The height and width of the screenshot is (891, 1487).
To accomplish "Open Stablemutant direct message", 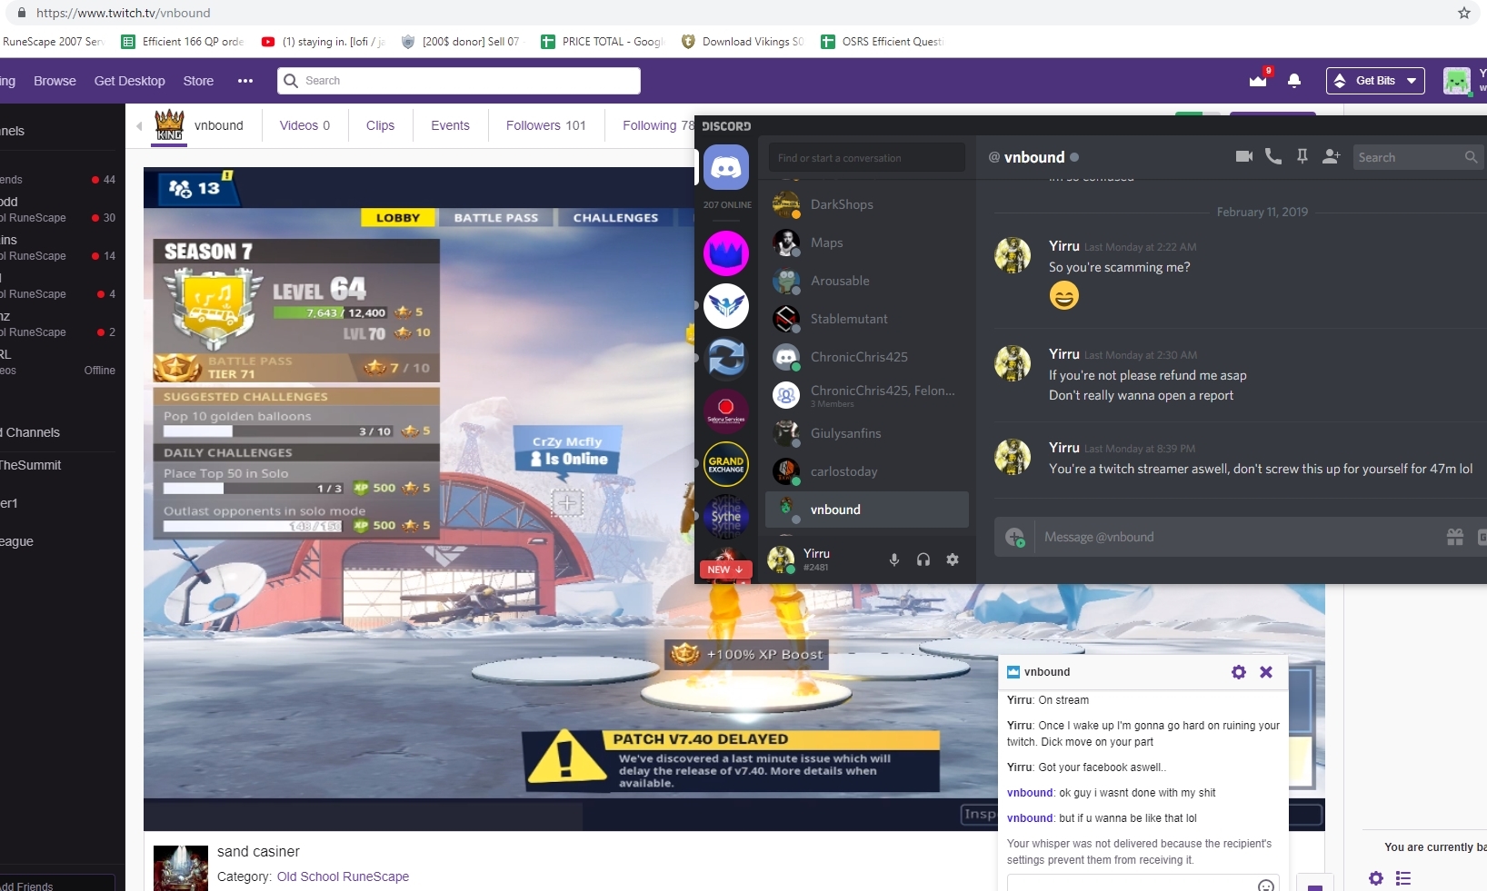I will pos(867,319).
